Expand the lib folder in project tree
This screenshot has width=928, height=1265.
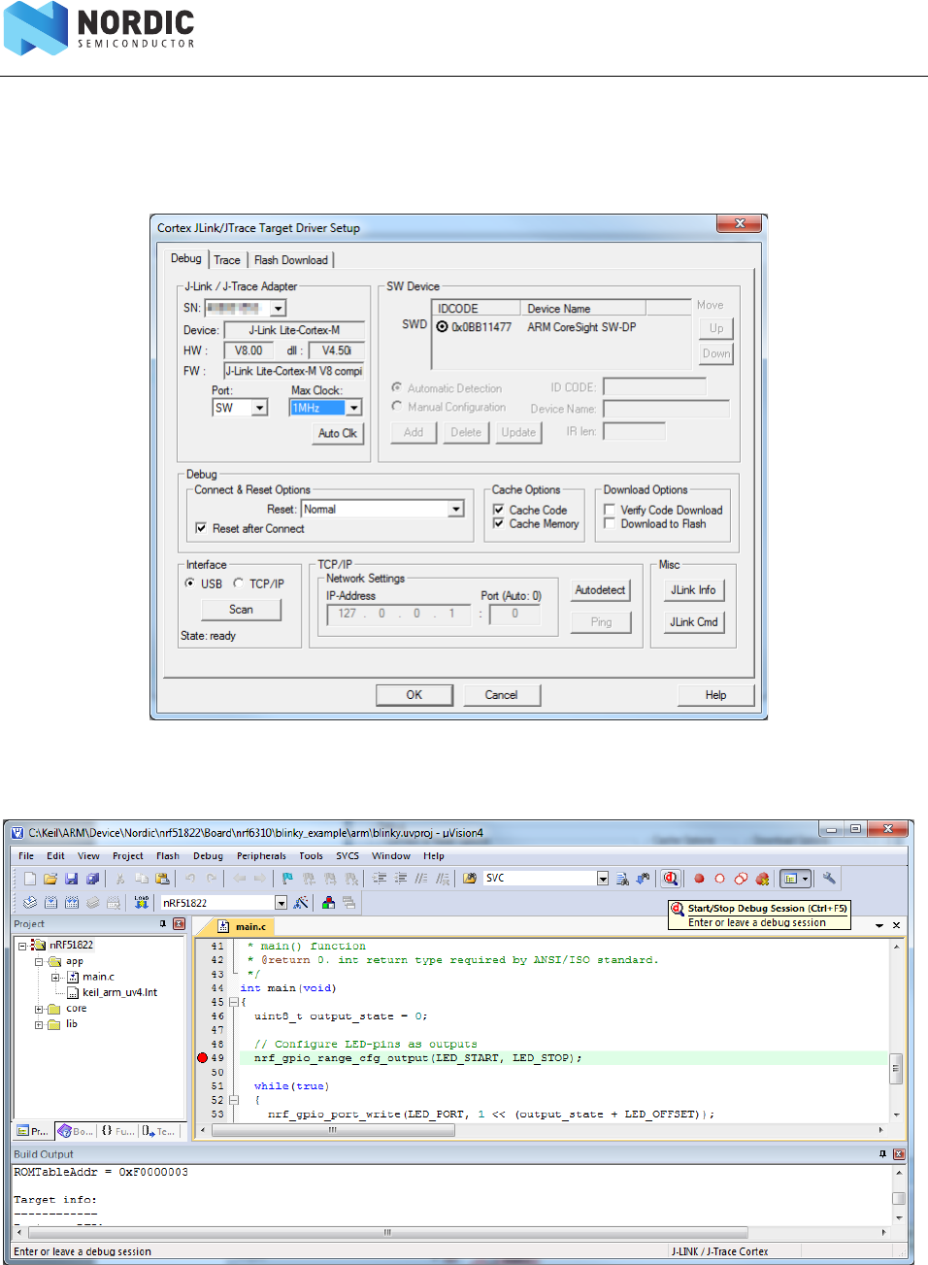(39, 1024)
